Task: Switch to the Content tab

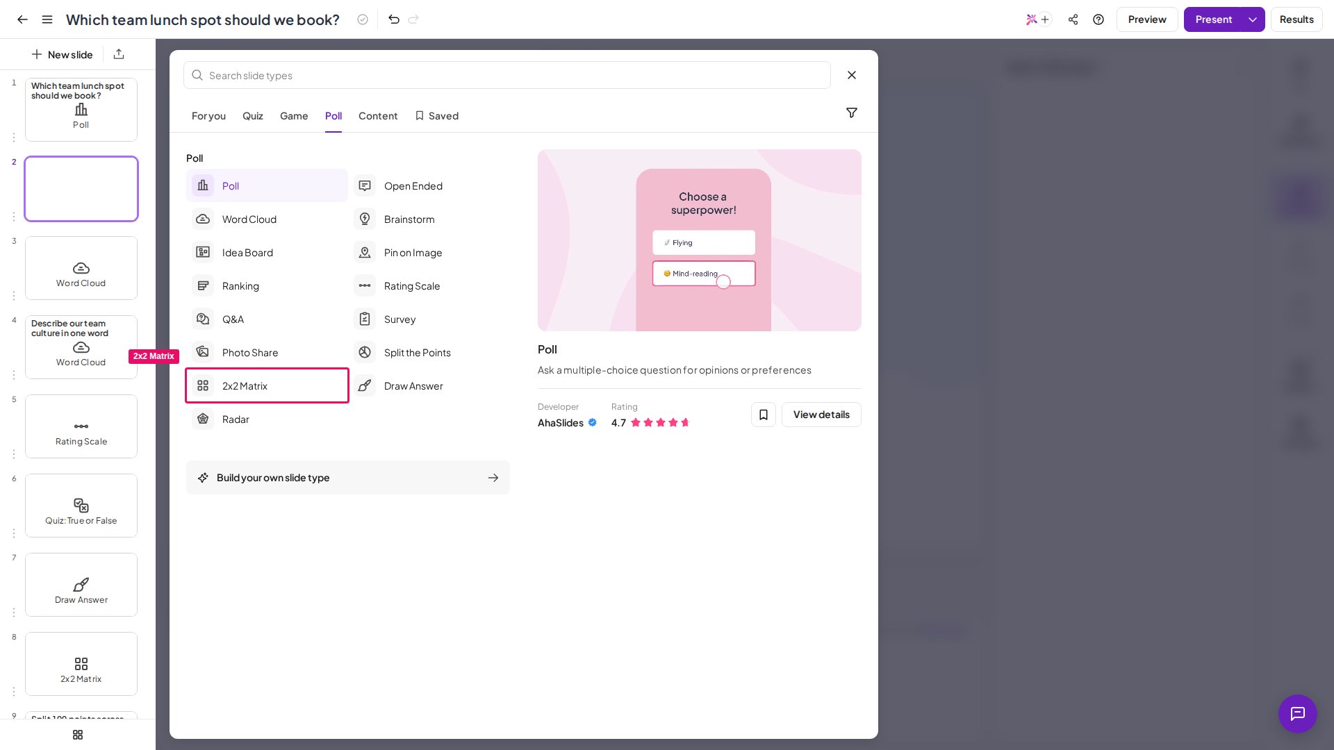Action: tap(378, 116)
